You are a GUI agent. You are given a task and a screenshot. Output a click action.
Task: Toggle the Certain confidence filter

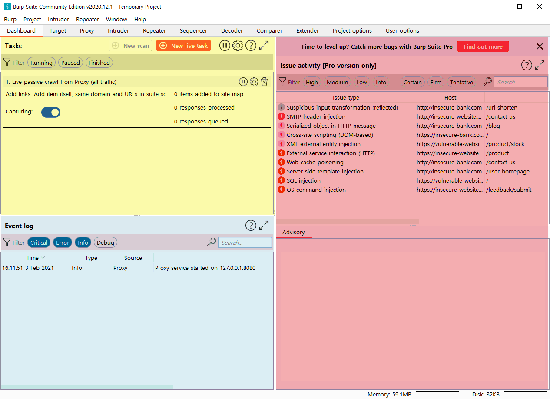tap(413, 82)
